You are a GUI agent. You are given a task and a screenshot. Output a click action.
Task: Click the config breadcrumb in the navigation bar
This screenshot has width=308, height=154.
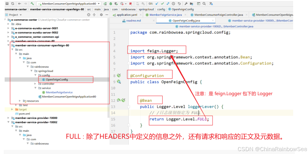click(x=161, y=9)
